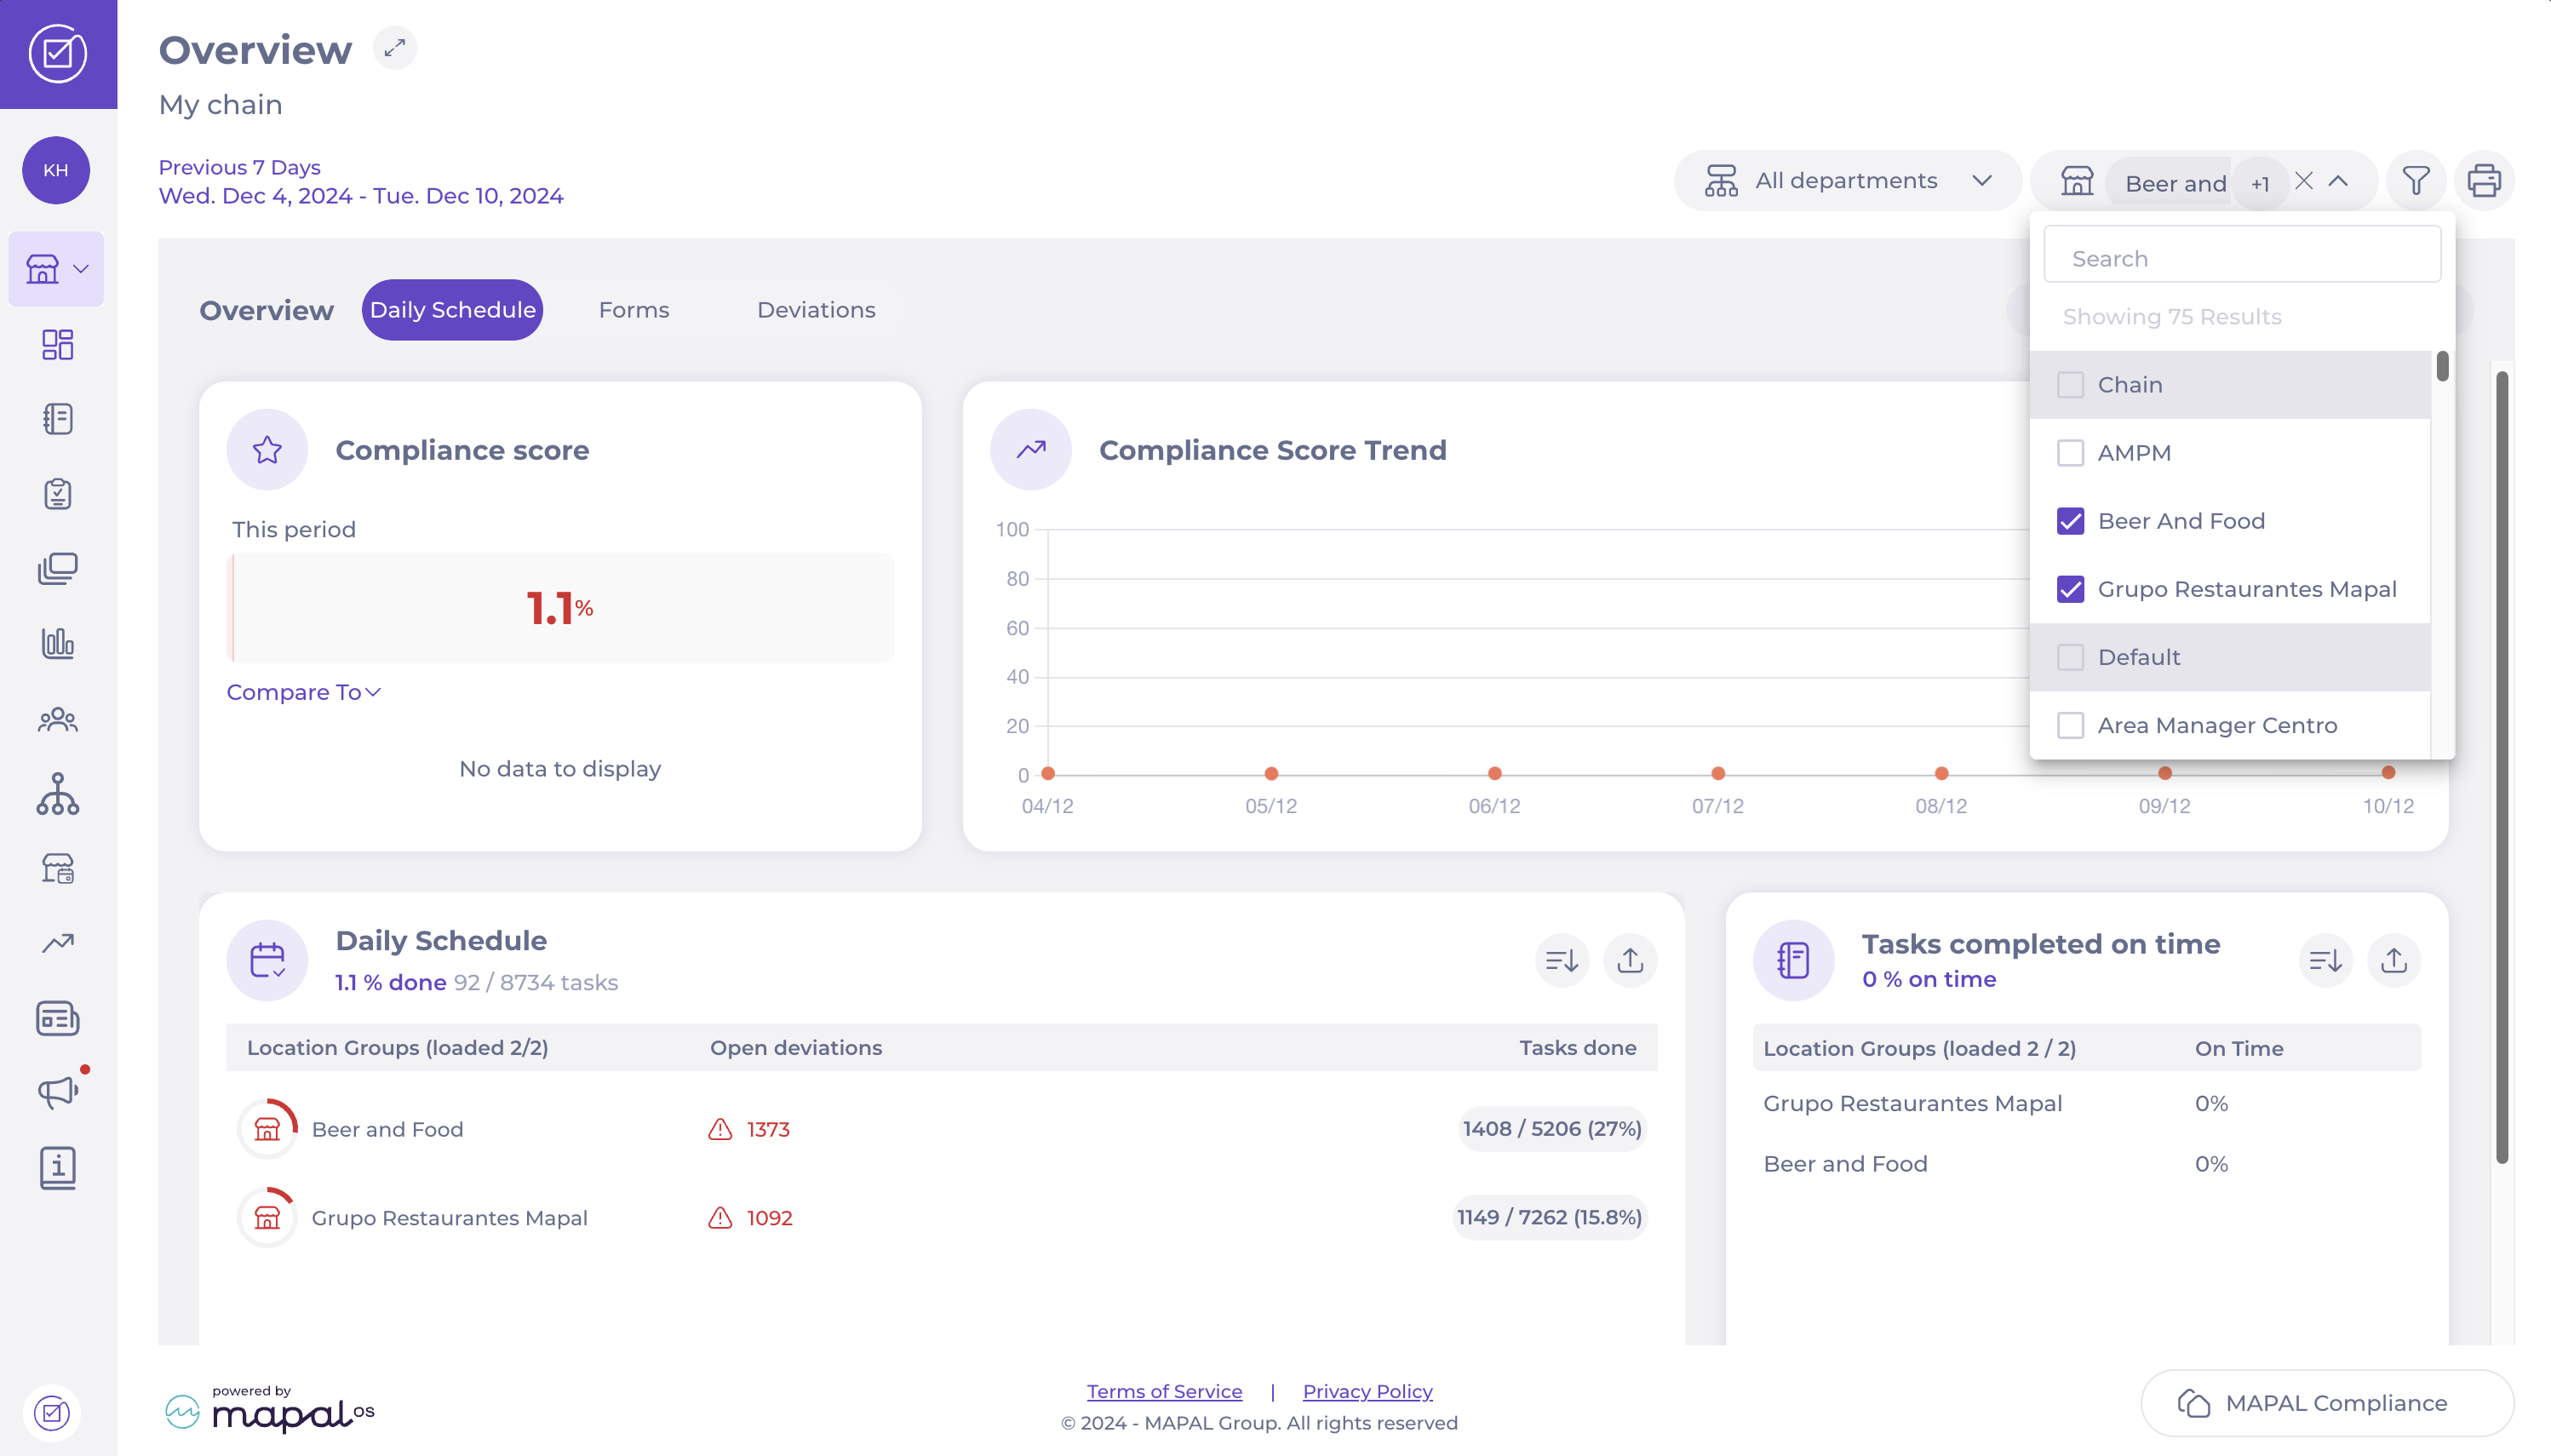Expand the Compare To dropdown
This screenshot has width=2551, height=1456.
click(304, 692)
